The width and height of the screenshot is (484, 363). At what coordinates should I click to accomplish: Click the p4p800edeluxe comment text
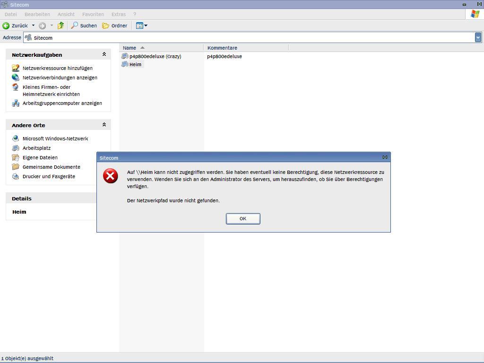(x=225, y=57)
